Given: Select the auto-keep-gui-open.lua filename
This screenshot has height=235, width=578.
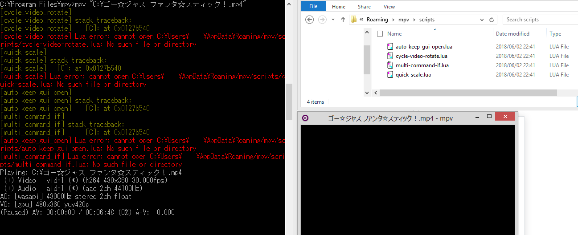Looking at the screenshot, I should pos(424,47).
